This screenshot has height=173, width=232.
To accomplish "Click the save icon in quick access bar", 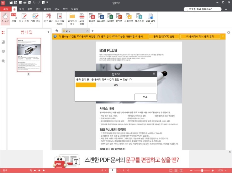I will click(x=16, y=3).
